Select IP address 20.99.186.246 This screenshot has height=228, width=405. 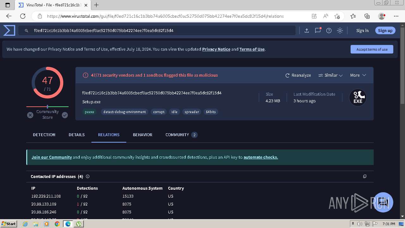[44, 212]
